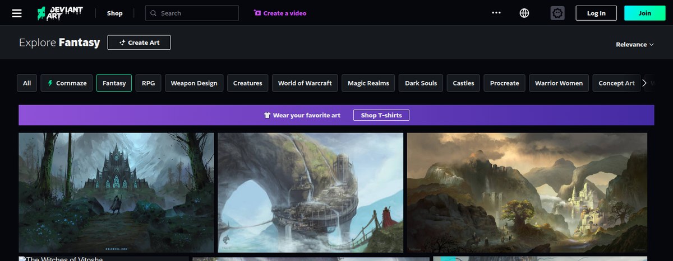
Task: Select the Fantasy topic tag
Action: coord(114,83)
